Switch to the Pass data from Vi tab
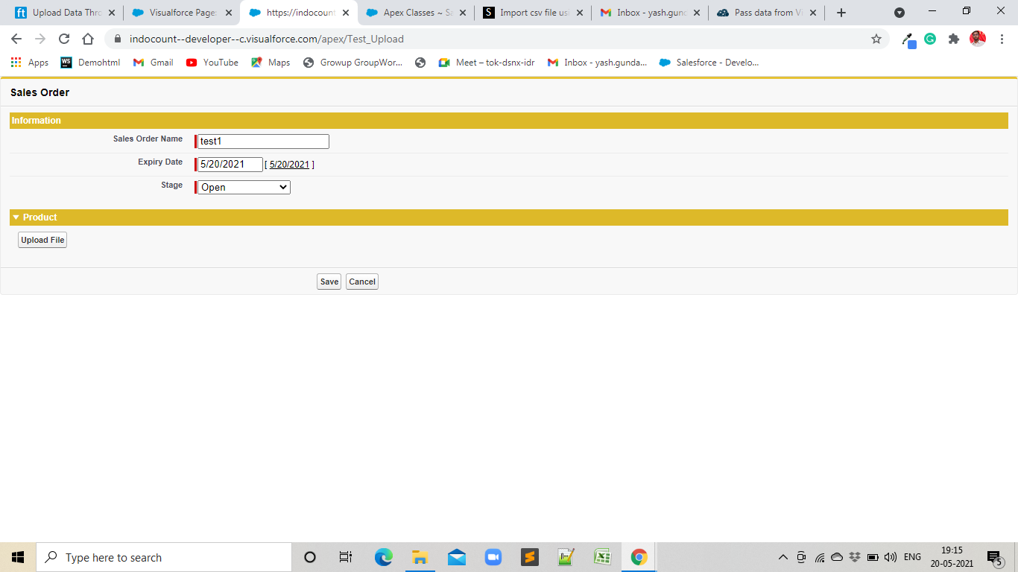1018x572 pixels. click(766, 13)
